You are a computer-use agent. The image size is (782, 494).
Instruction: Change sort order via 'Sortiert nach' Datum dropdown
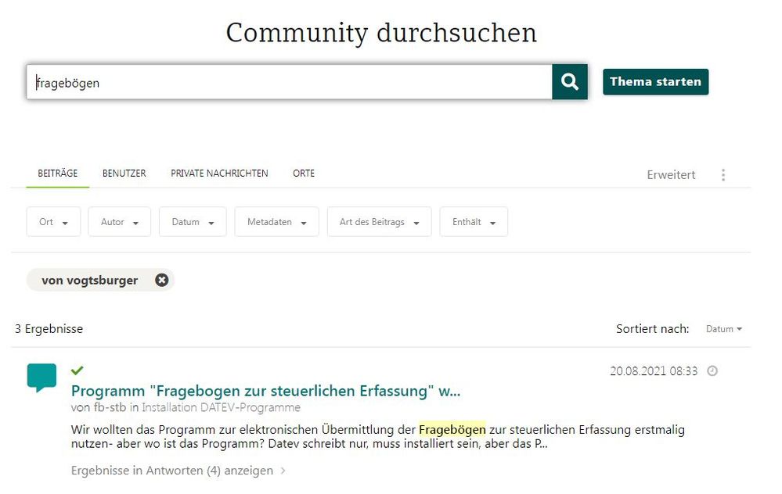(723, 329)
